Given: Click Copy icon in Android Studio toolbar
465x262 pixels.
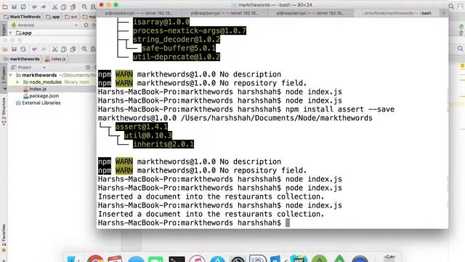Looking at the screenshot, I should coord(64,7).
